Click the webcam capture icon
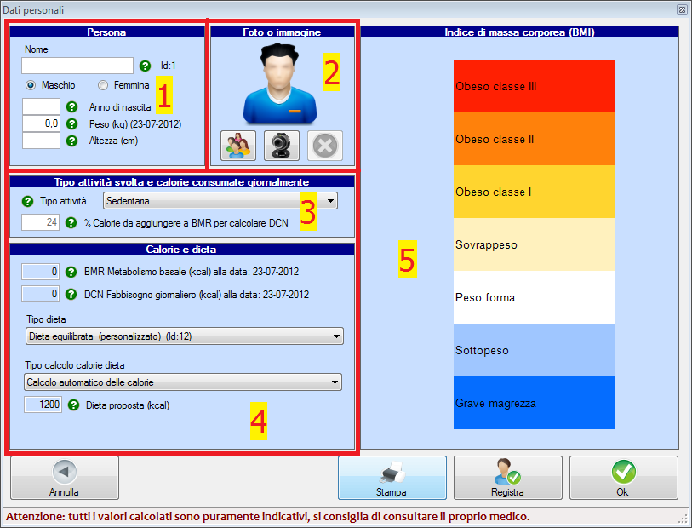Image resolution: width=692 pixels, height=528 pixels. [x=281, y=146]
